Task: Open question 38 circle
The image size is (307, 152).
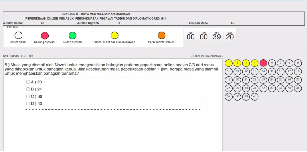Action: 237,97
